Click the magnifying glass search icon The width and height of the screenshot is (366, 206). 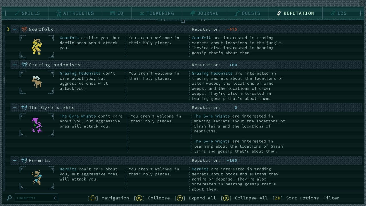[9, 198]
